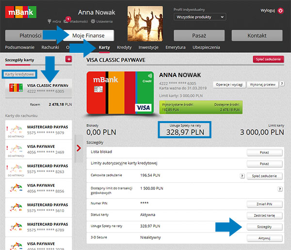Show Limity autoryzacyjne with Pokaż button

pos(264,164)
